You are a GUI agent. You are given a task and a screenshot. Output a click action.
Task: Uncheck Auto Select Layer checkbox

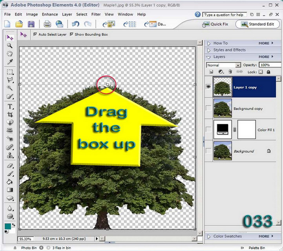35,34
